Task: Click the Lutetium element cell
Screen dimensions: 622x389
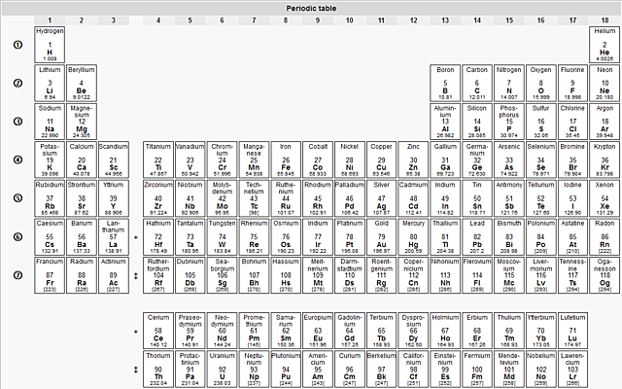Action: point(572,331)
